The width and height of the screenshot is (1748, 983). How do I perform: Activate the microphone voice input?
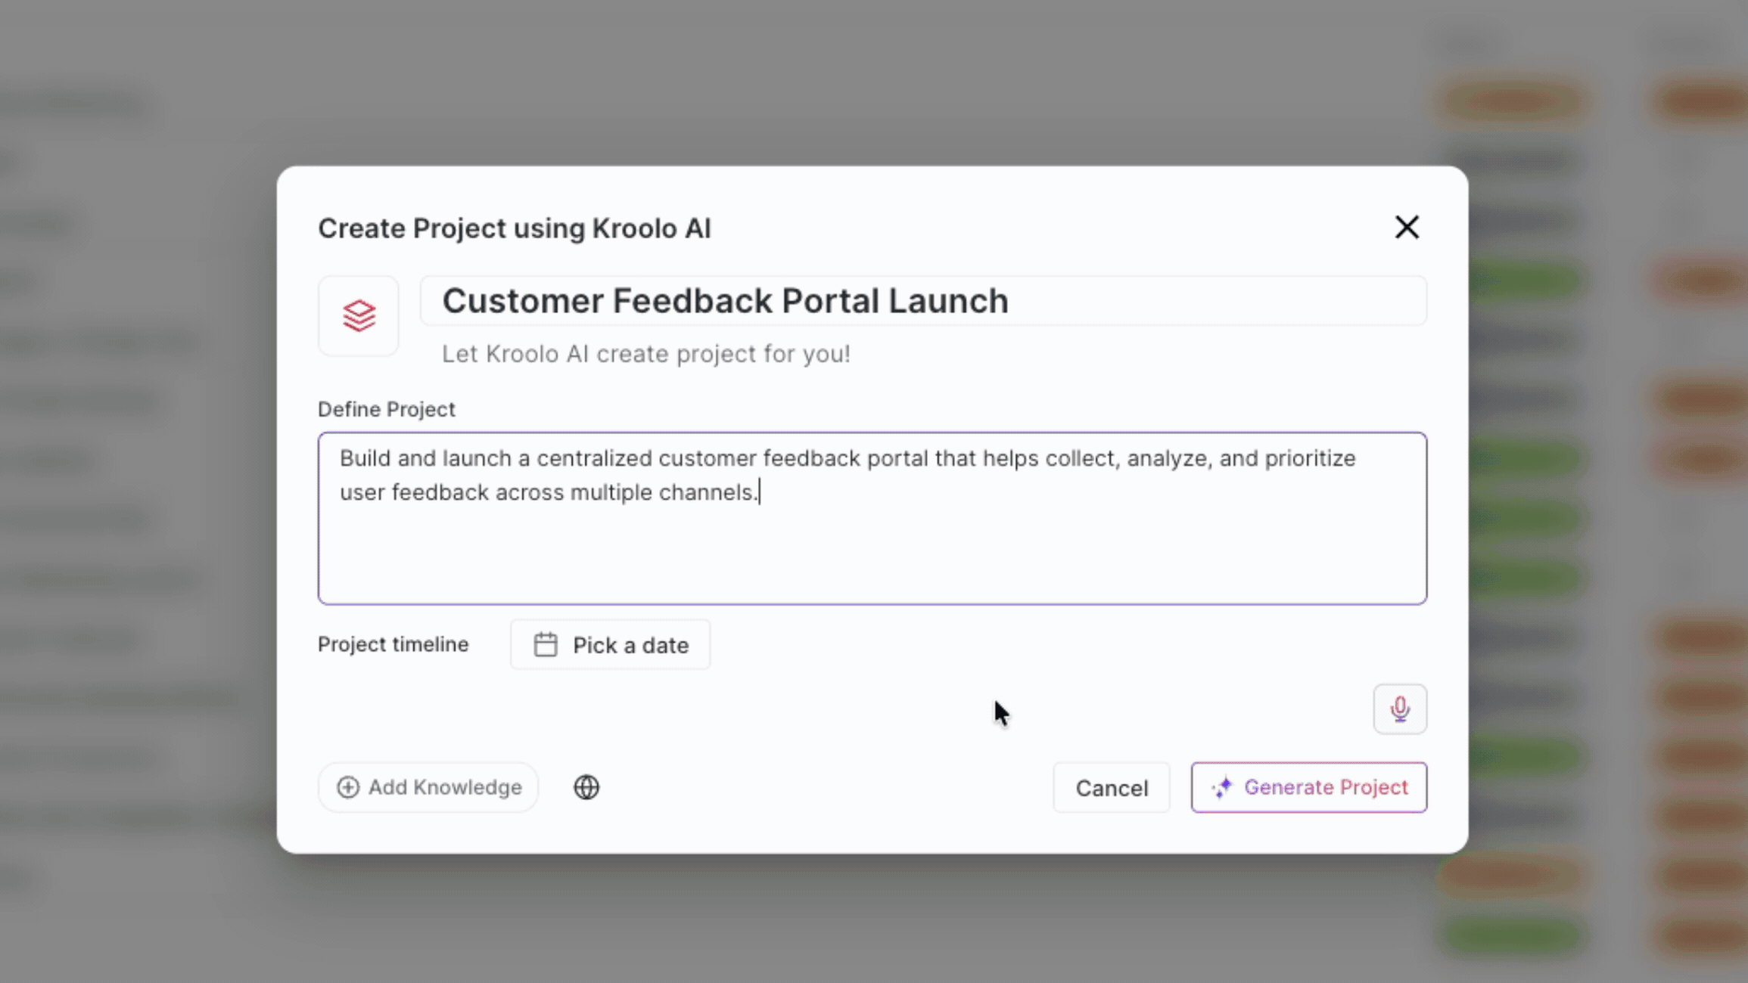[x=1400, y=709]
